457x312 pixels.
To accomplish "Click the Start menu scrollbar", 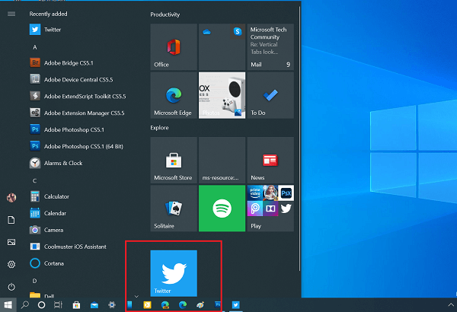I will pyautogui.click(x=299, y=138).
